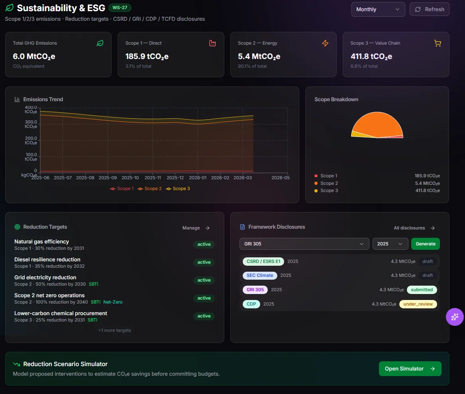Click active badge for Diesel resilience reduction

[204, 263]
